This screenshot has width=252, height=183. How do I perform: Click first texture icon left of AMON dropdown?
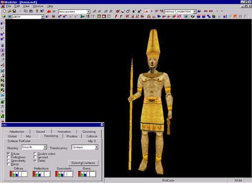coord(4,17)
